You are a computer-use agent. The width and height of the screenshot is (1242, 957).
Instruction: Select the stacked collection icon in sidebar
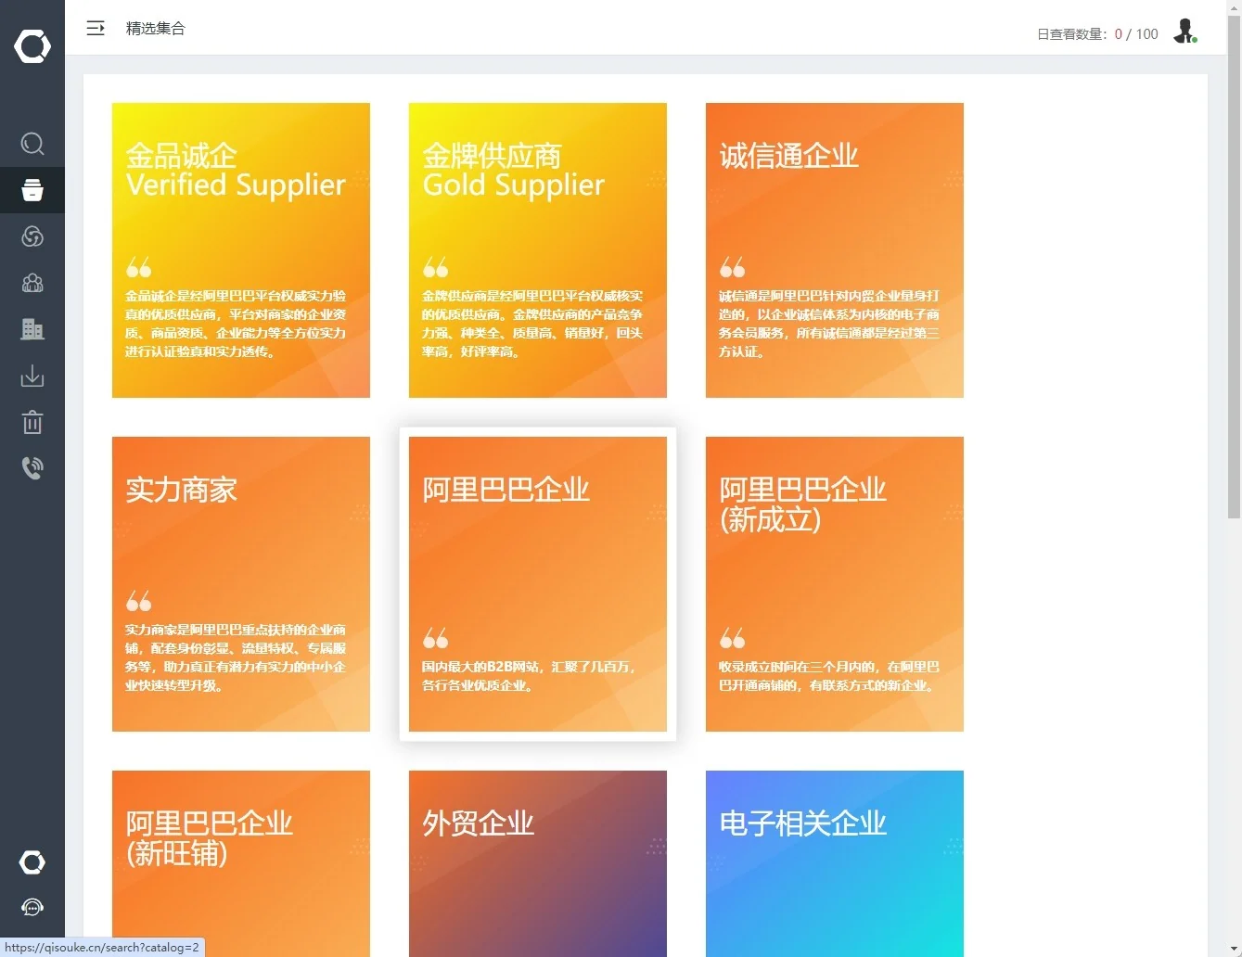tap(32, 190)
